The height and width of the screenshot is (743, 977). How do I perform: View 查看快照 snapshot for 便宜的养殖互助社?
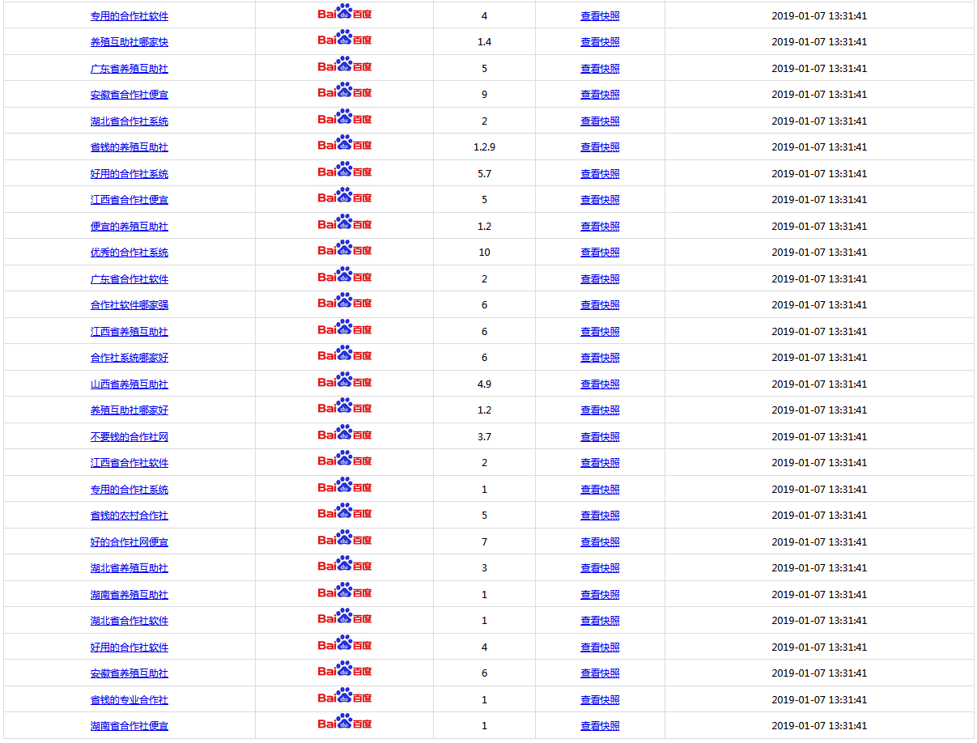point(600,227)
